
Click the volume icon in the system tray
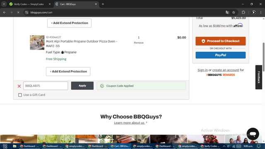(229, 146)
